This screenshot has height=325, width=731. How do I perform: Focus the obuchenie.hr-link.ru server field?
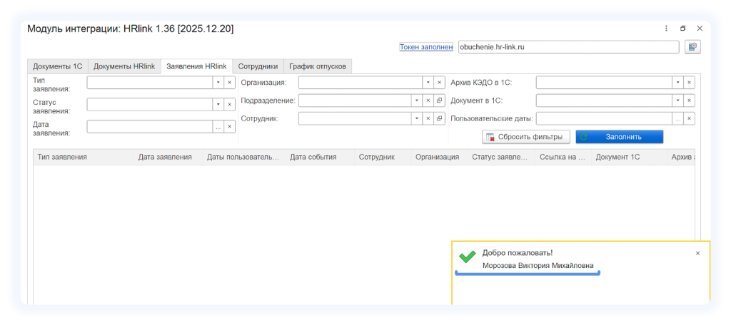[x=569, y=47]
